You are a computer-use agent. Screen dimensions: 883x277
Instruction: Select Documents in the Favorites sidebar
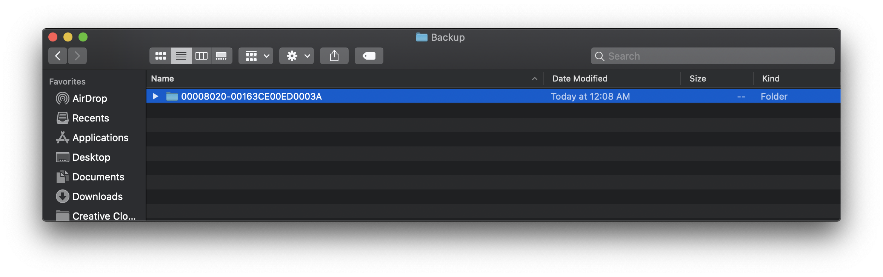[98, 177]
